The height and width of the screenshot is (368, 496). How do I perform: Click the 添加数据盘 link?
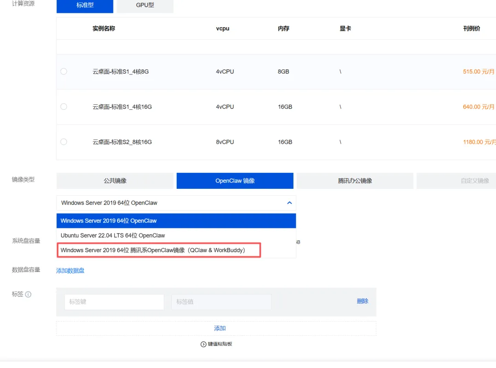(x=70, y=271)
